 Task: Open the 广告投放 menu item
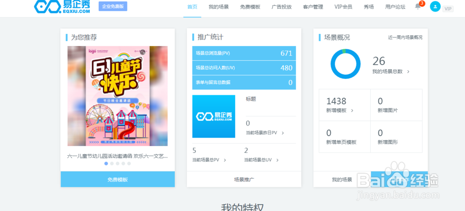281,7
